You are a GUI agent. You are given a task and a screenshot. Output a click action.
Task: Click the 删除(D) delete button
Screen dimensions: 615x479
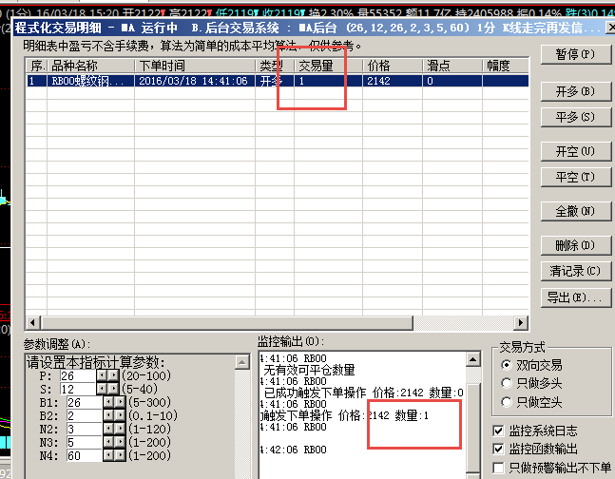(x=574, y=246)
